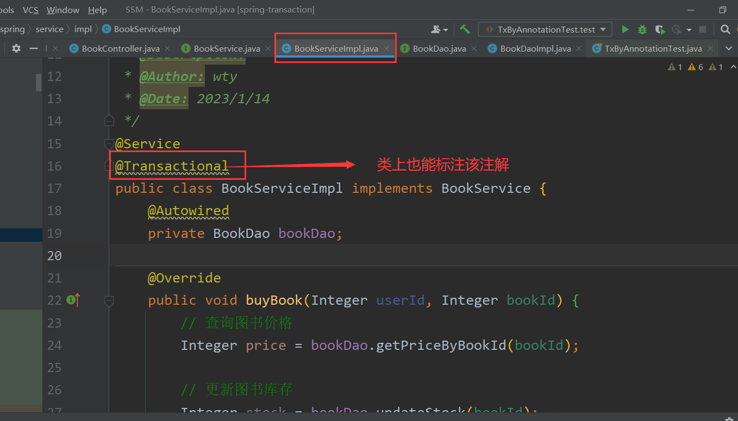Run TxByAnnotationTest.test with green play button
The width and height of the screenshot is (738, 421).
[x=625, y=29]
